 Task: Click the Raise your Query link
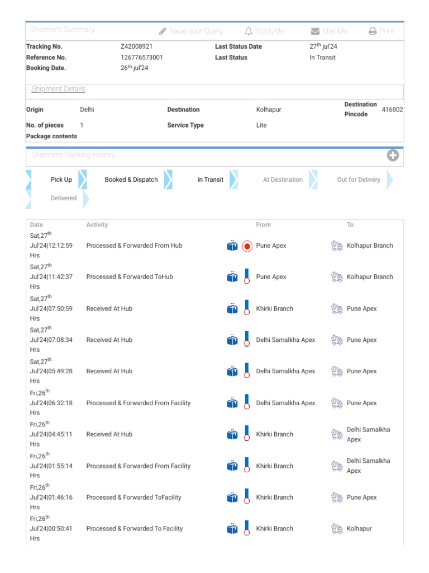[x=196, y=31]
